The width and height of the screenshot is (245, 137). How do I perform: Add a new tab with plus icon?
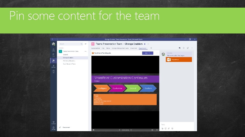coord(151,48)
